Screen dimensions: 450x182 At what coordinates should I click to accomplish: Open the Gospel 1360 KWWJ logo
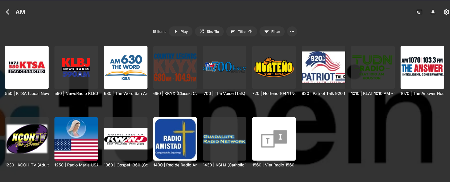[126, 139]
